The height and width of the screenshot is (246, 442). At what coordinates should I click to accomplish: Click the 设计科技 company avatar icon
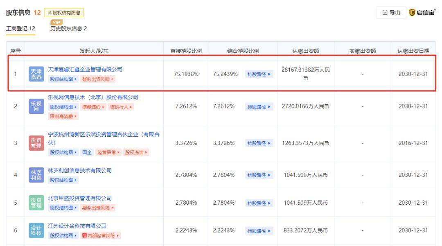coord(36,230)
